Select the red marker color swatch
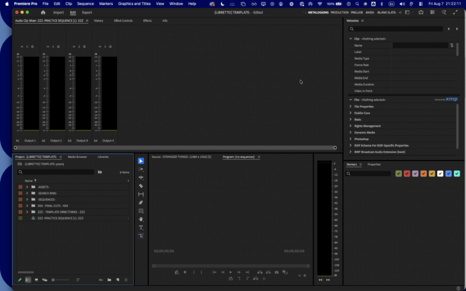Viewport: 466px width, 291px height. point(407,174)
